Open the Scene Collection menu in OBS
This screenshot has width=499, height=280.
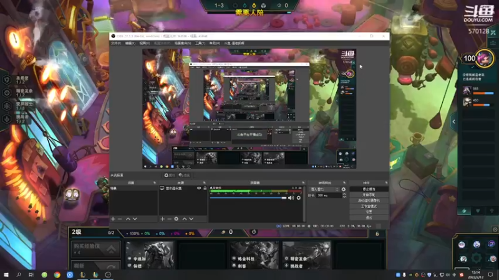183,43
